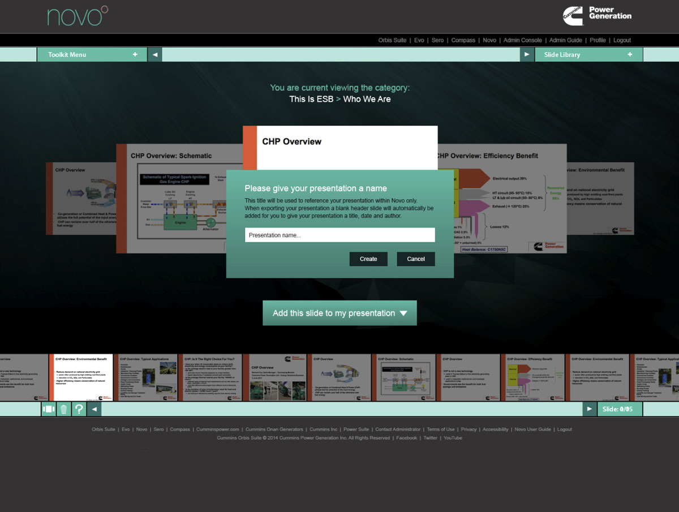Click Logout in footer
The image size is (679, 512).
click(x=565, y=429)
